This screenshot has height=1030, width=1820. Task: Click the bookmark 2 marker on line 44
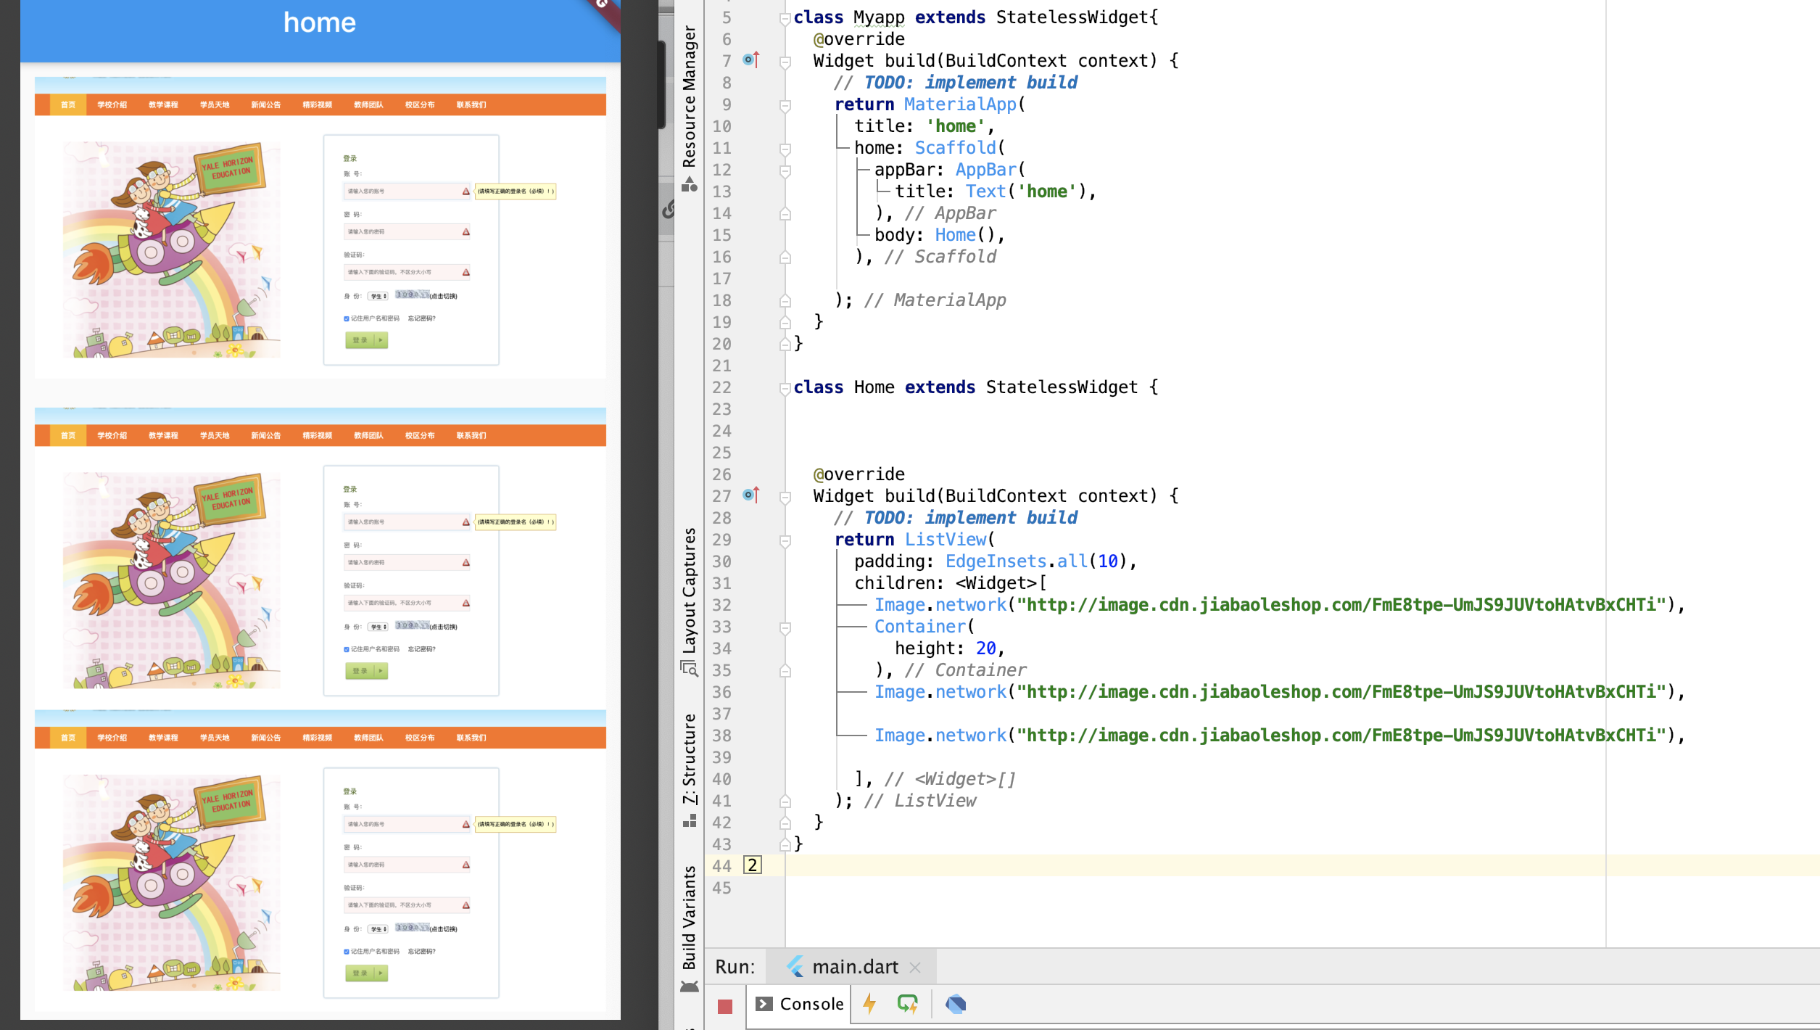click(753, 865)
